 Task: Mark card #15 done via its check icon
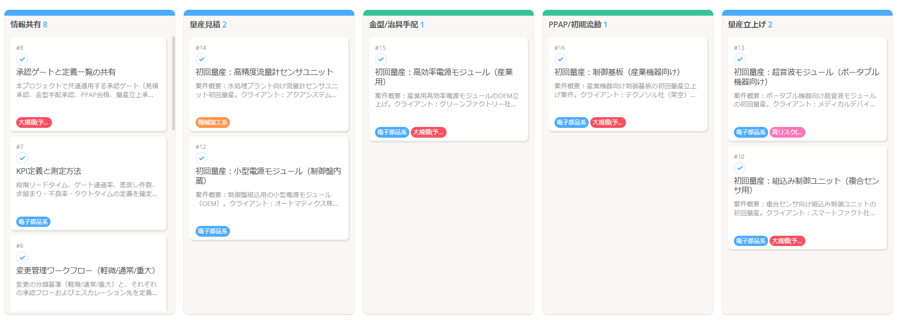tap(381, 59)
